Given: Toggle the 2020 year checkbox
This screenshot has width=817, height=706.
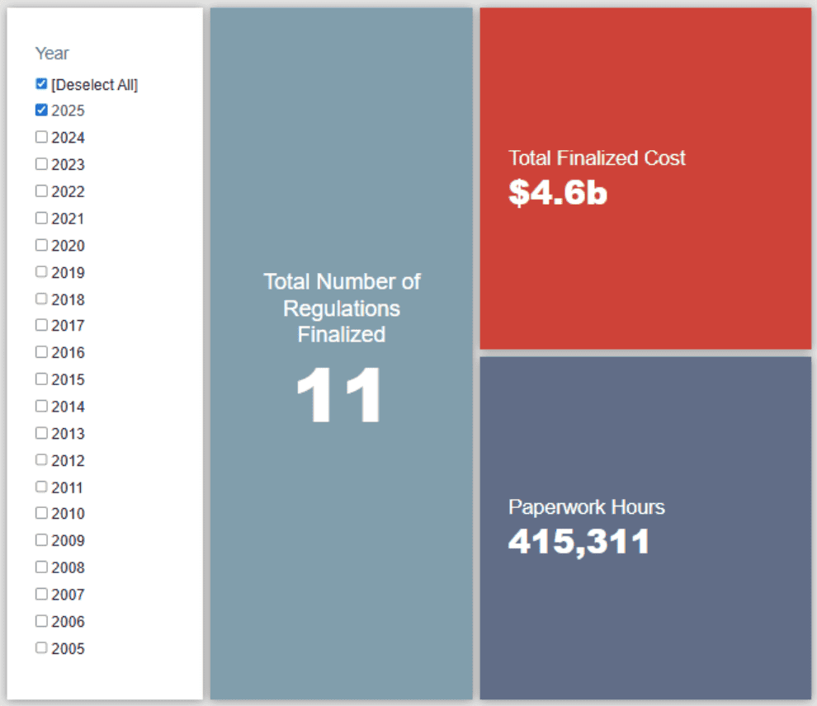Looking at the screenshot, I should click(x=41, y=245).
